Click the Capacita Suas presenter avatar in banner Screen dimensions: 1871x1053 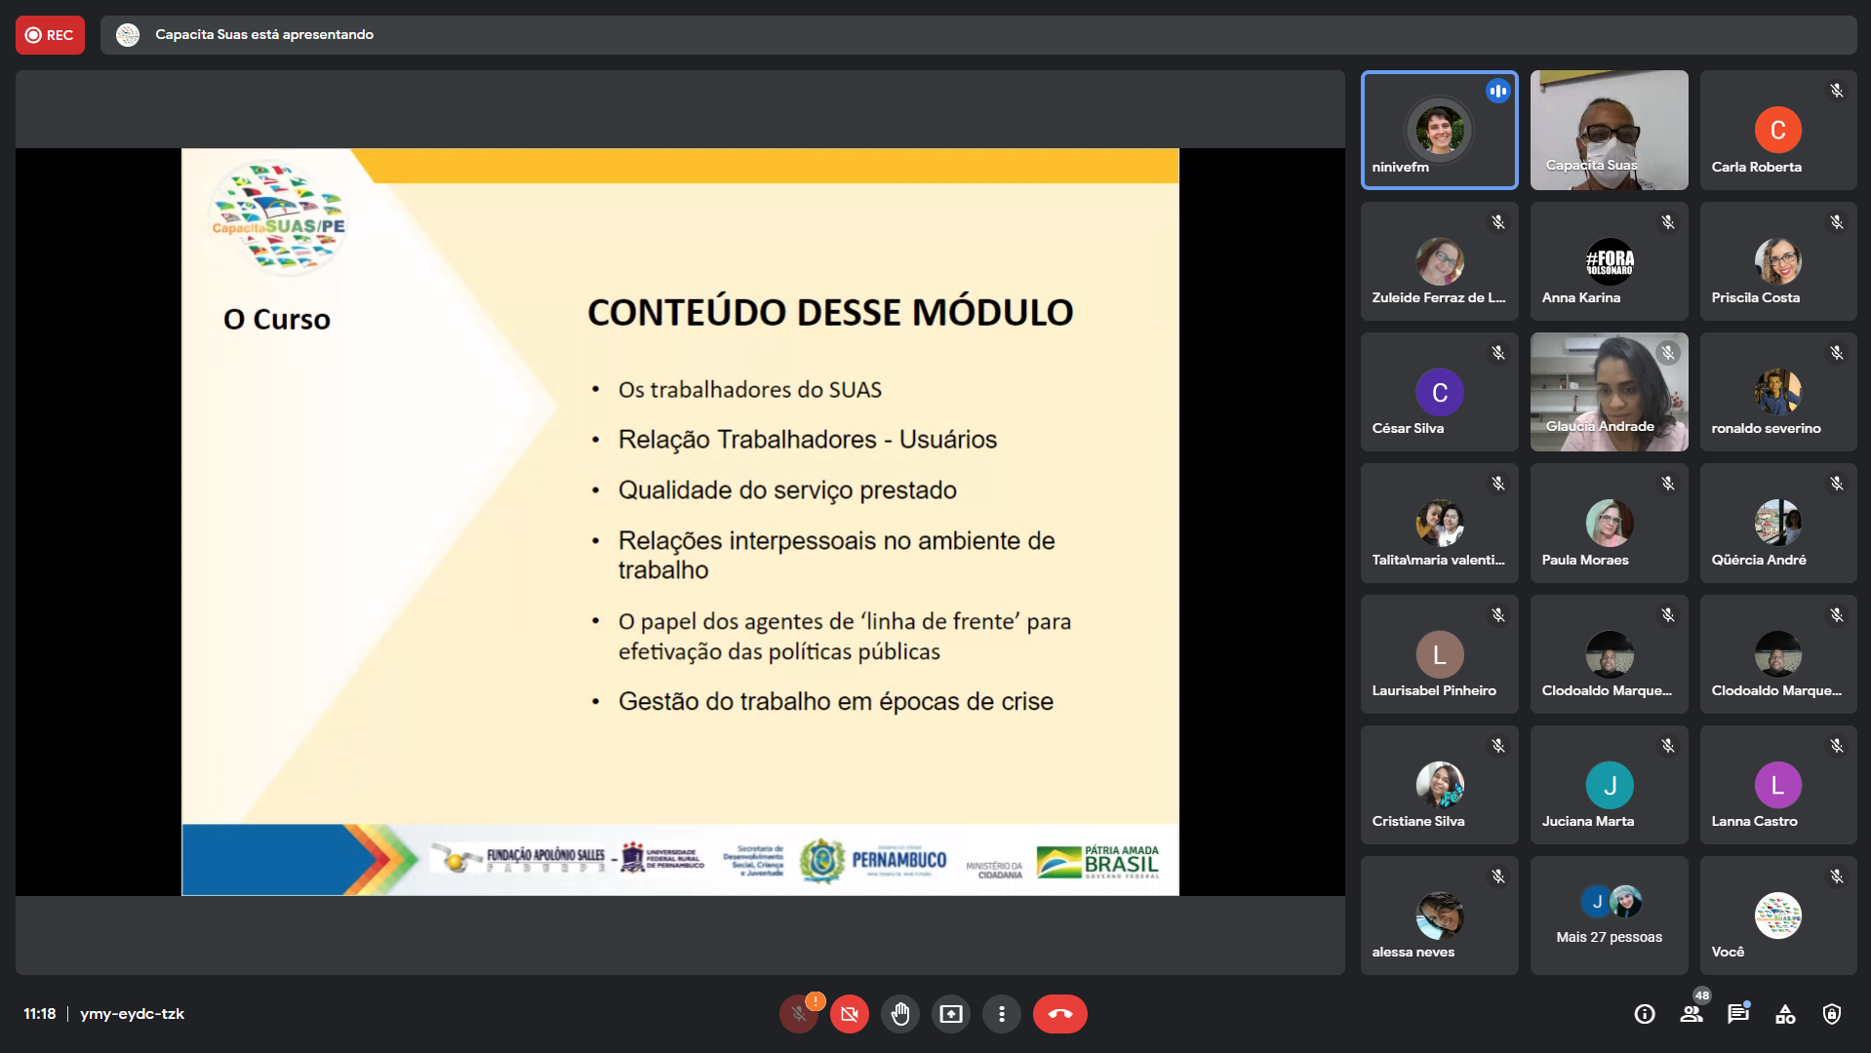[128, 35]
